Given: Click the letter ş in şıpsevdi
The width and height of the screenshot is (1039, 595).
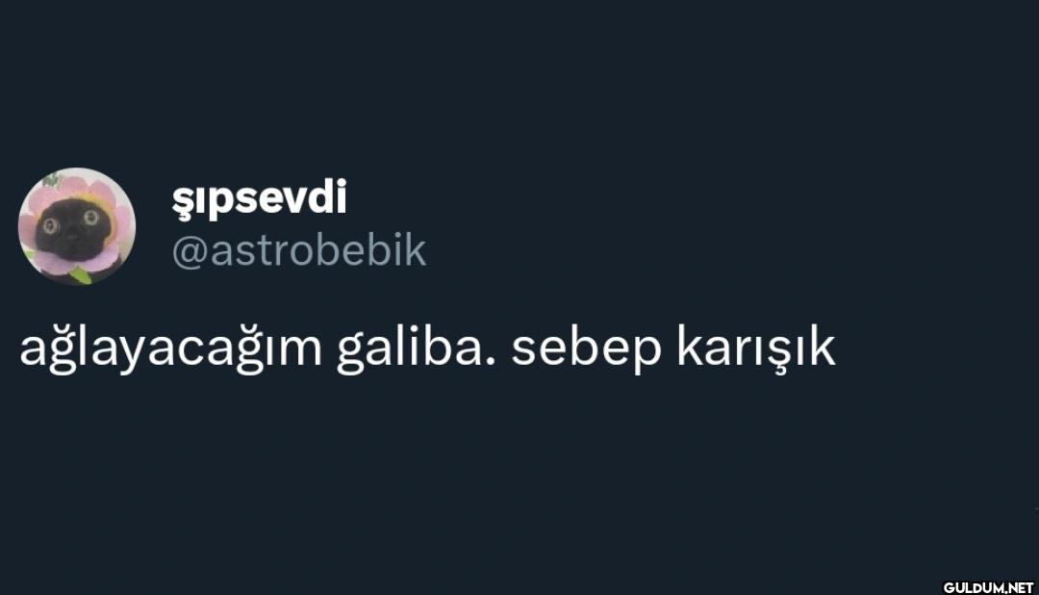Looking at the screenshot, I should tap(181, 202).
